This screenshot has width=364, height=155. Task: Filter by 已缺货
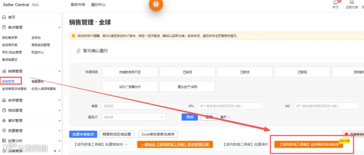(x=187, y=72)
